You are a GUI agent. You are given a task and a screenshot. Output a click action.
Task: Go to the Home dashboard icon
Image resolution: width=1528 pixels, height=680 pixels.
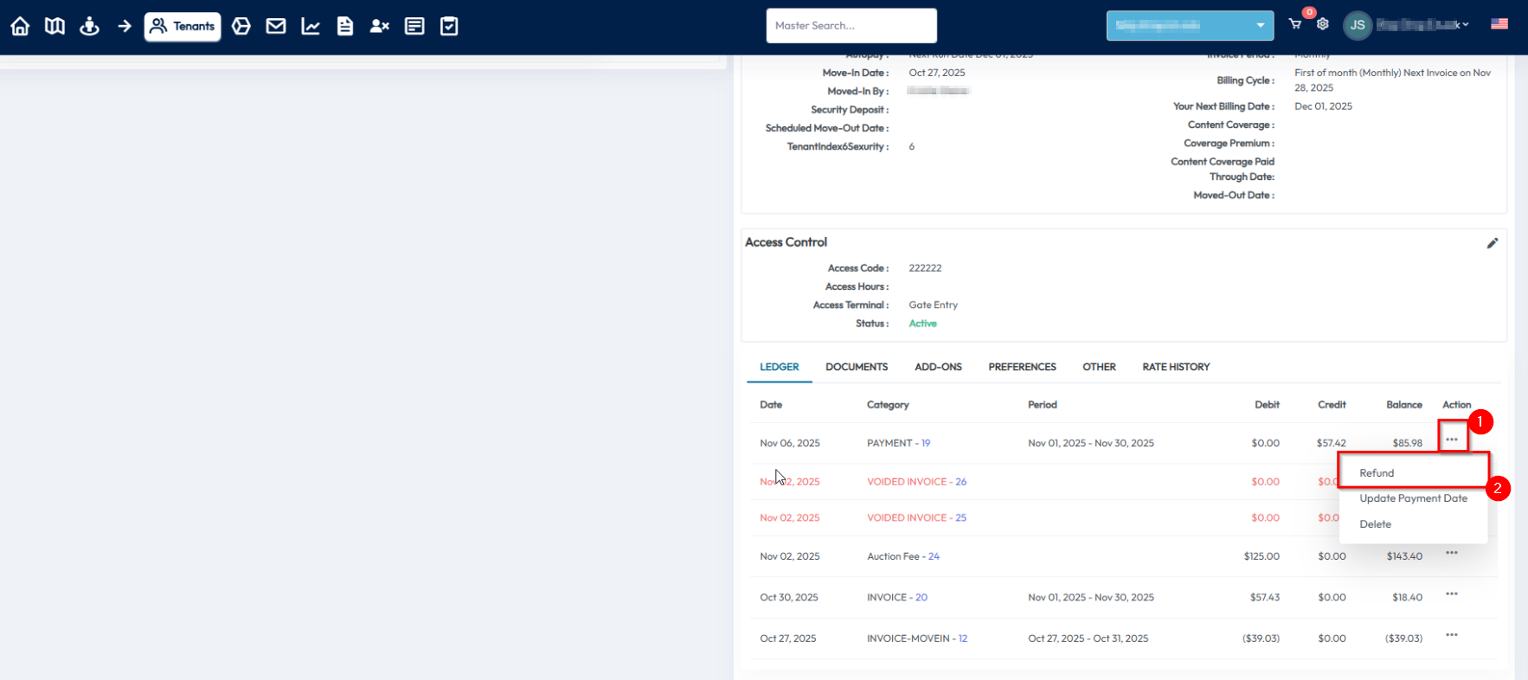click(20, 26)
